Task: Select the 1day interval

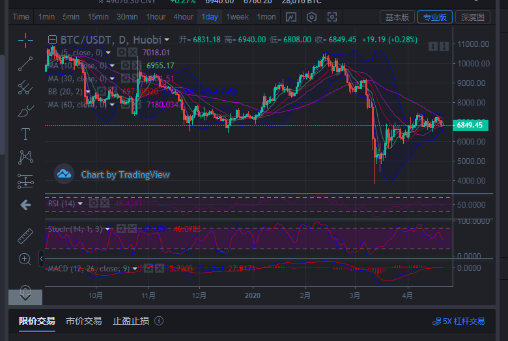Action: (x=210, y=17)
